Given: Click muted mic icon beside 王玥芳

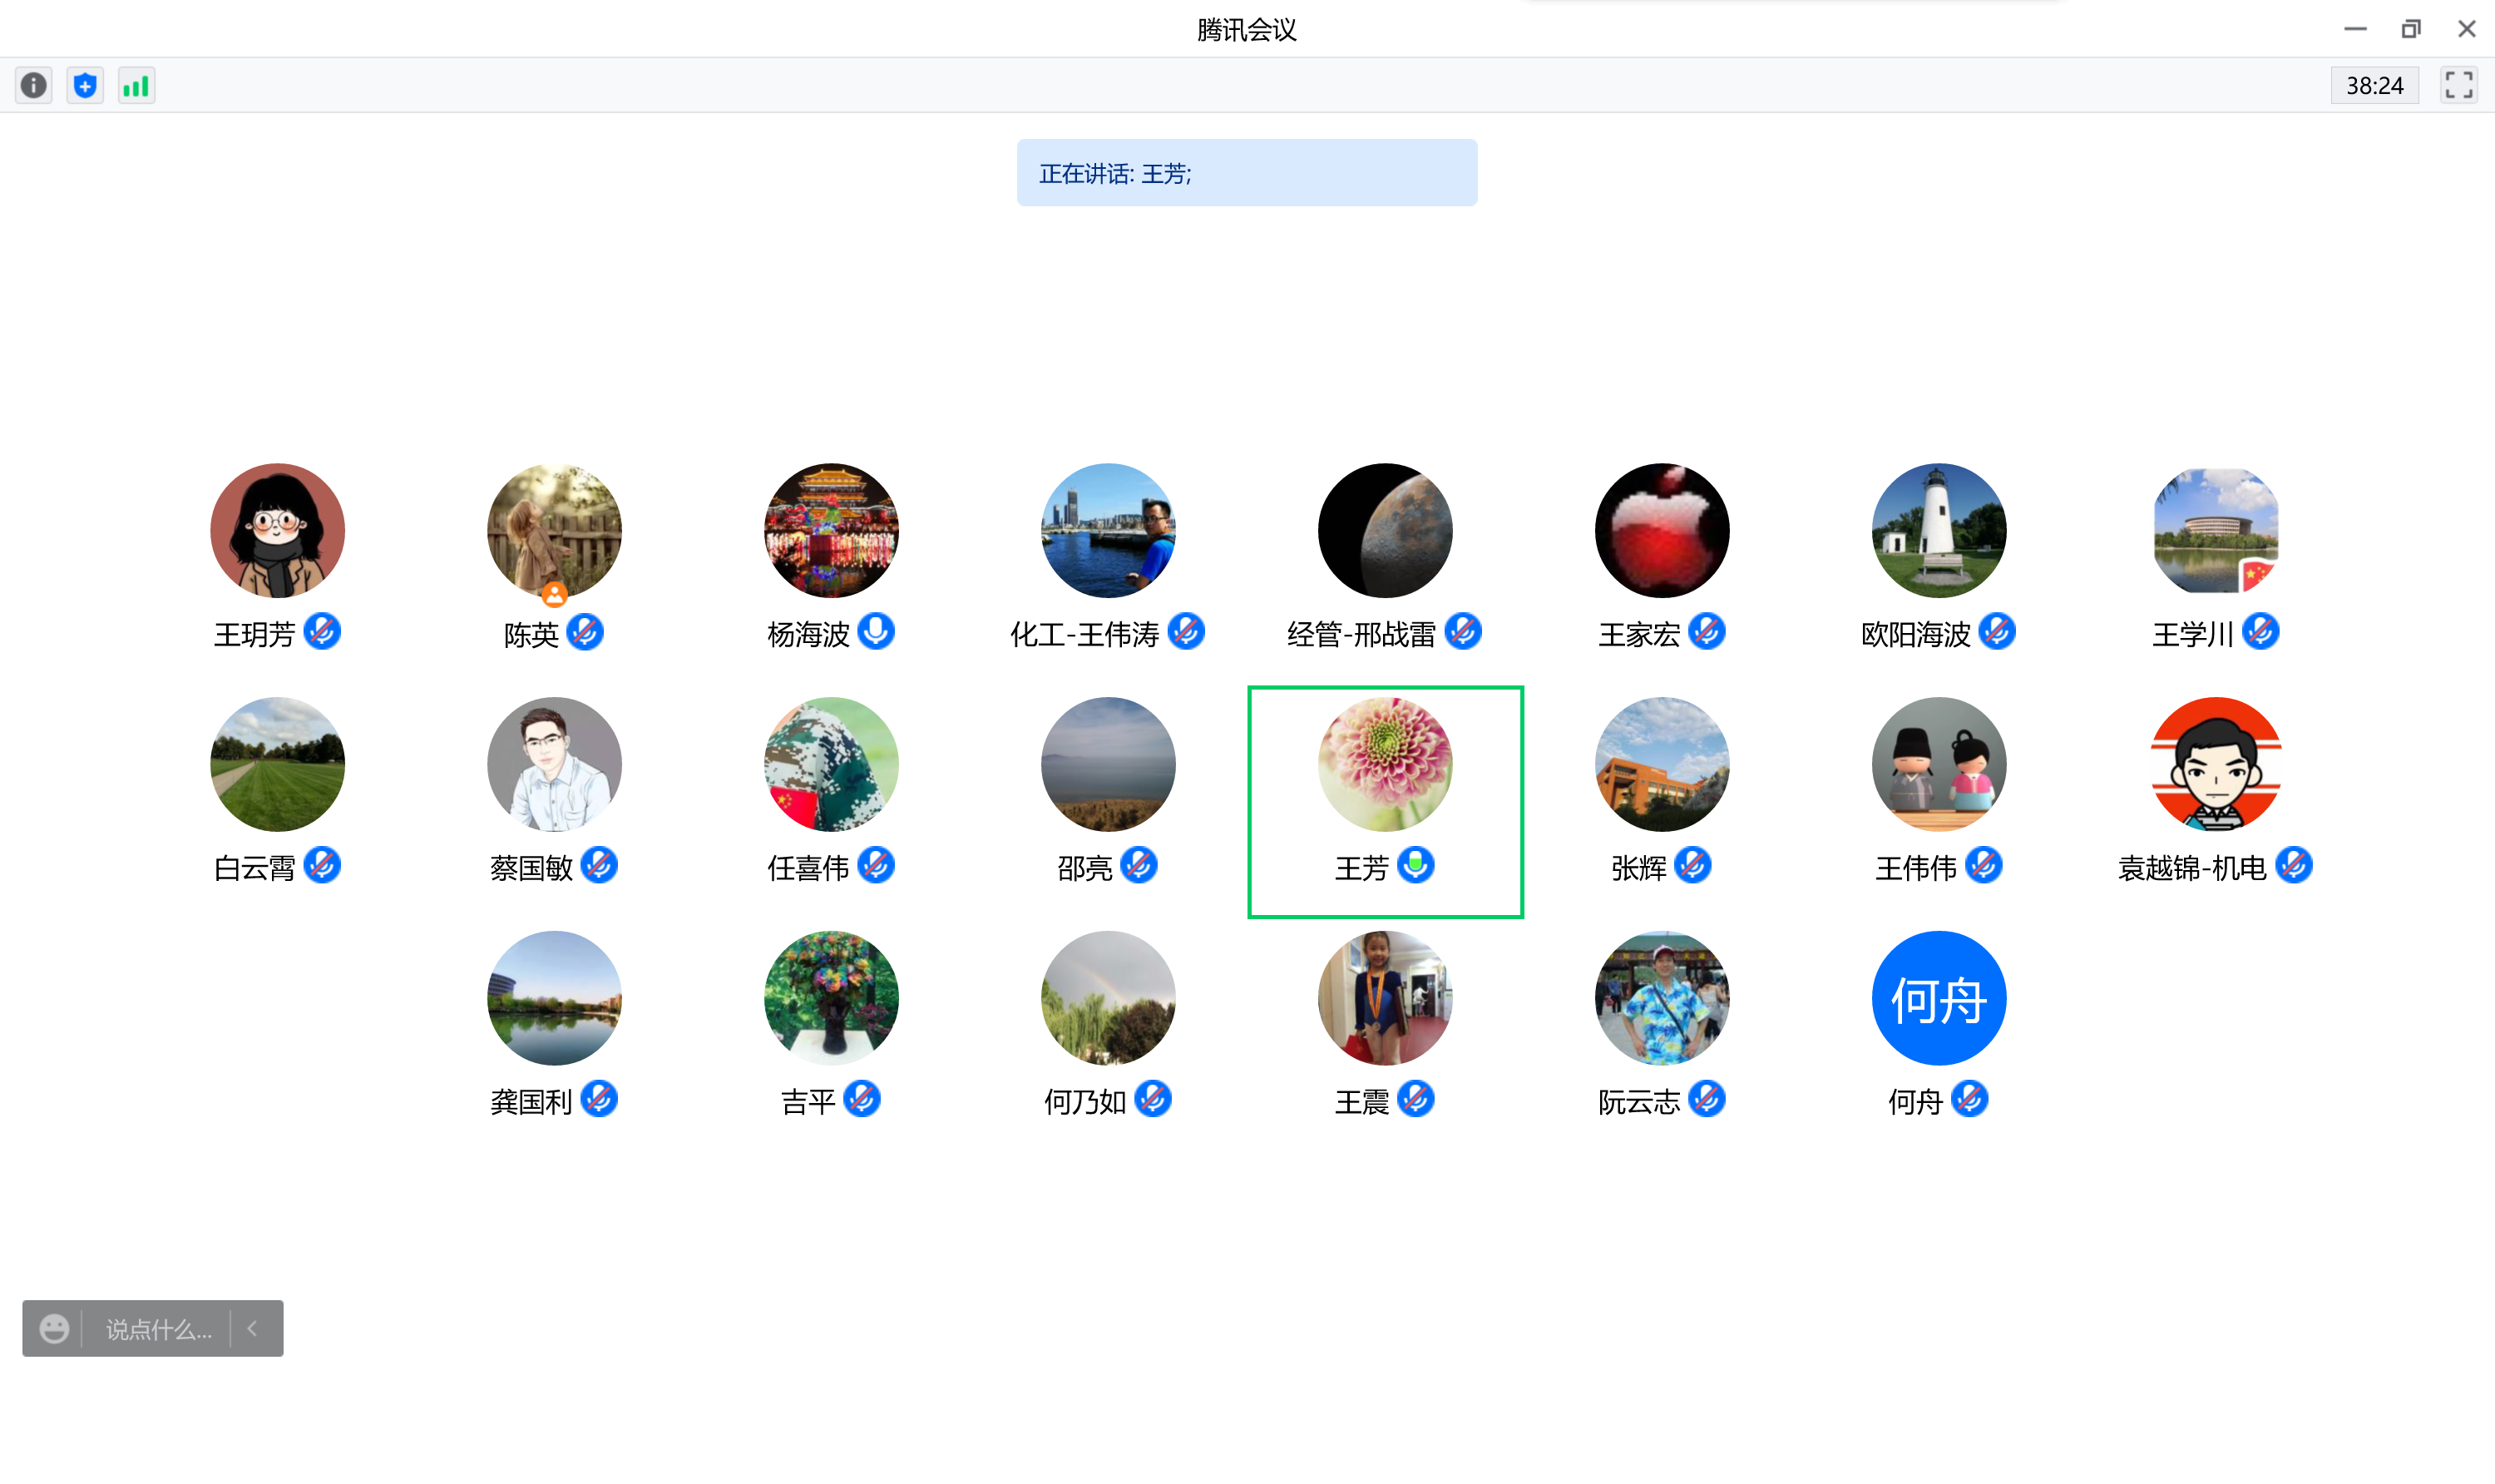Looking at the screenshot, I should [322, 632].
